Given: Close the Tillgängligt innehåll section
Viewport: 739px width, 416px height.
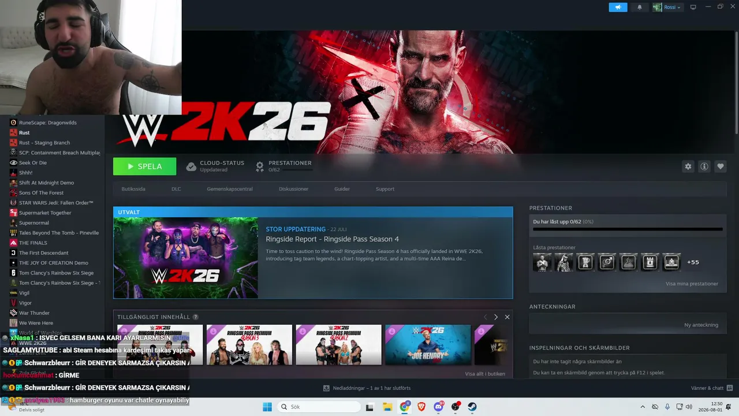Looking at the screenshot, I should click(507, 317).
